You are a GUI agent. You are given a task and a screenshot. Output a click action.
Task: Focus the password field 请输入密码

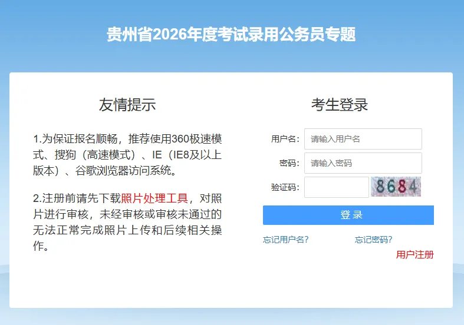pyautogui.click(x=363, y=163)
